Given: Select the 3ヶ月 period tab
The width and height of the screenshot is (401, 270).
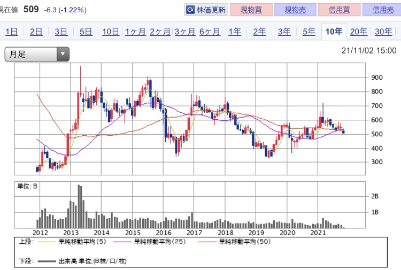Looking at the screenshot, I should coord(185,32).
